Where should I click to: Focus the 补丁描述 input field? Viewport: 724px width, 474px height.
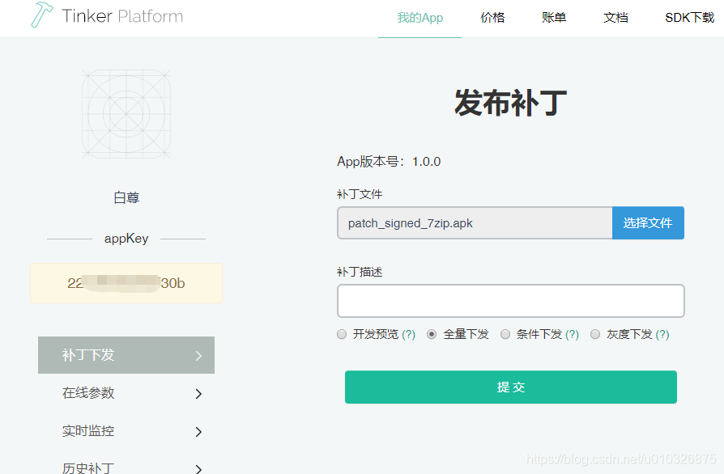tap(511, 301)
